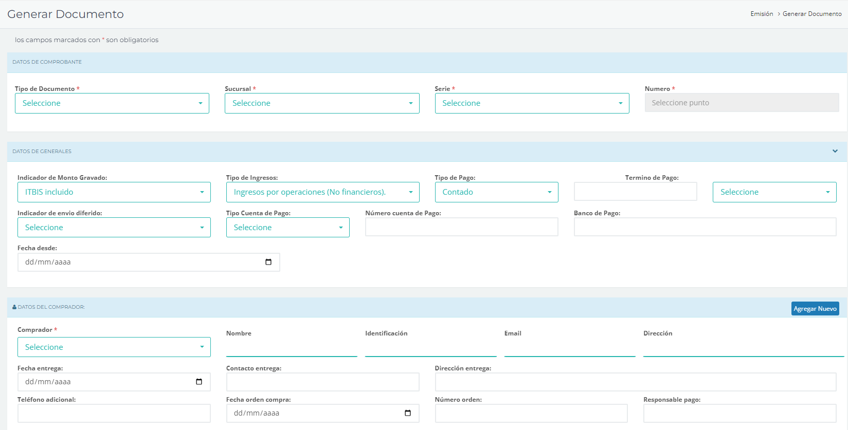The image size is (848, 430).
Task: Click the Dirección entrega input field
Action: [x=635, y=382]
